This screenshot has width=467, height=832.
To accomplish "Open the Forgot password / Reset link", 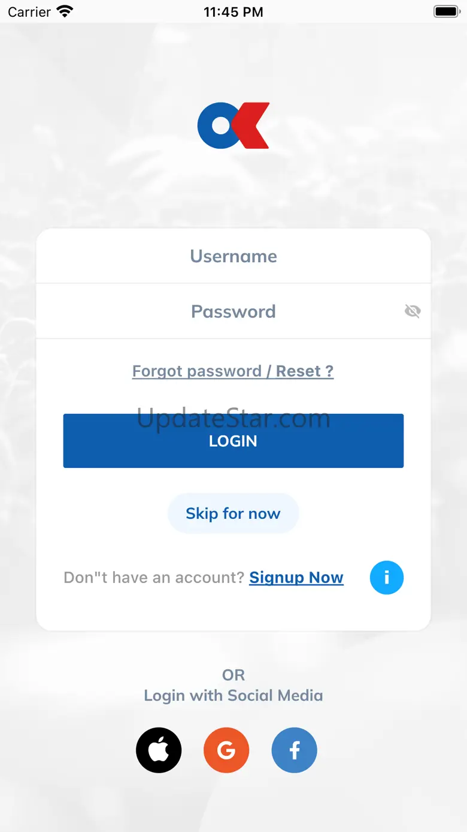I will 233,371.
